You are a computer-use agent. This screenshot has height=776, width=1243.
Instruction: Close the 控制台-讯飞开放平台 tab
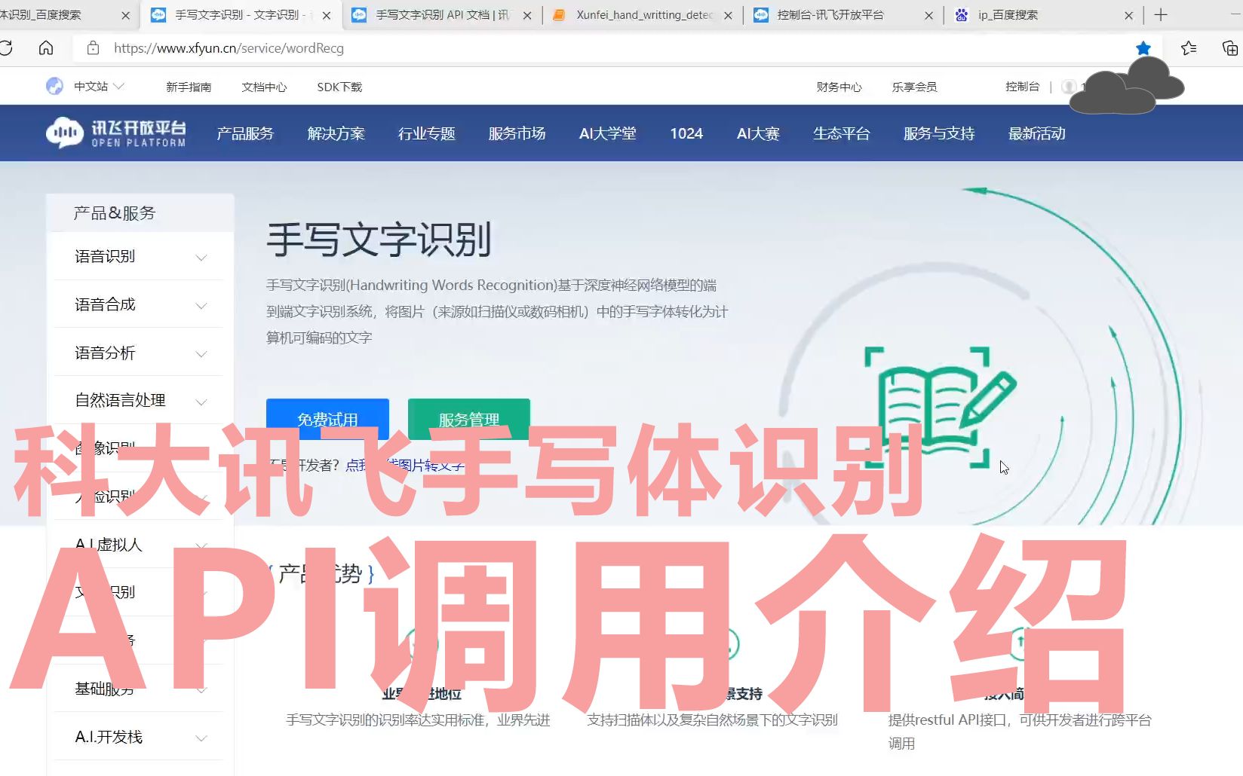point(928,15)
